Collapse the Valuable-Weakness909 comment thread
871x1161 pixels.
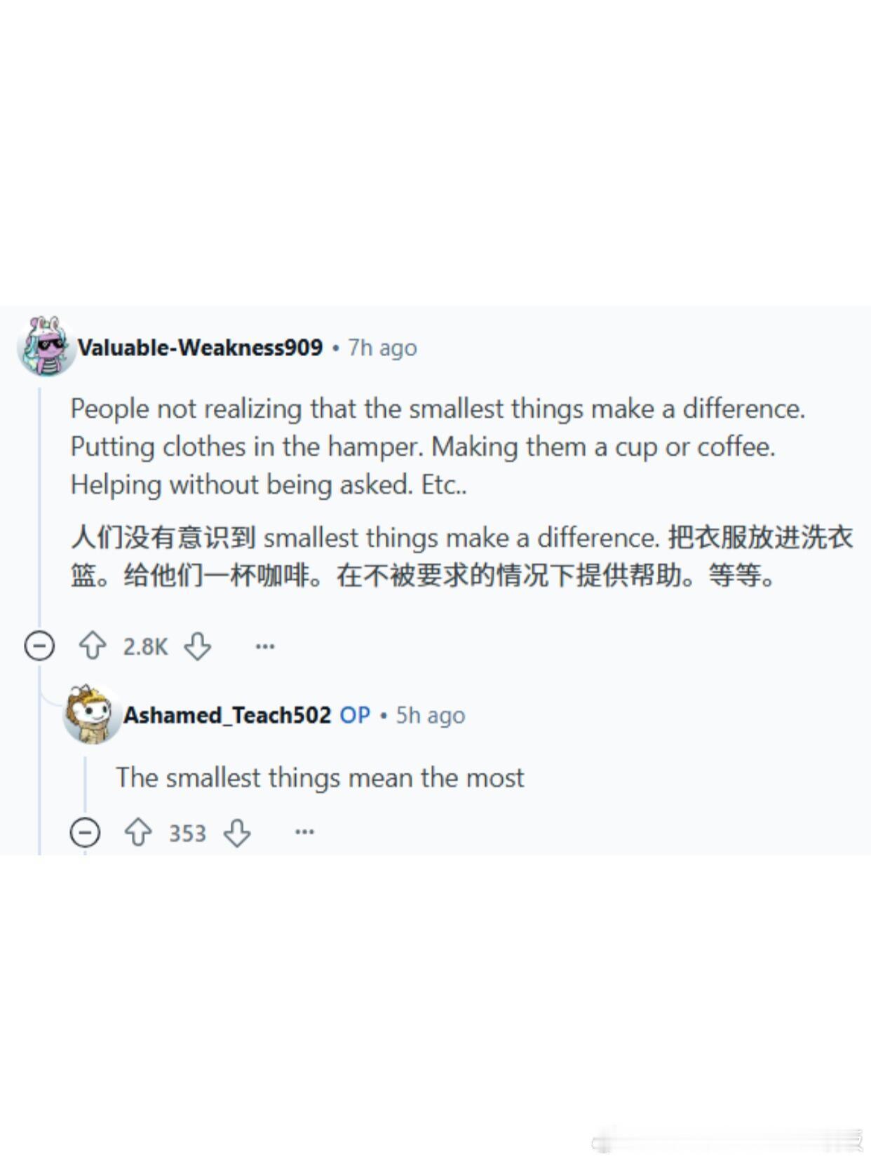[x=39, y=646]
